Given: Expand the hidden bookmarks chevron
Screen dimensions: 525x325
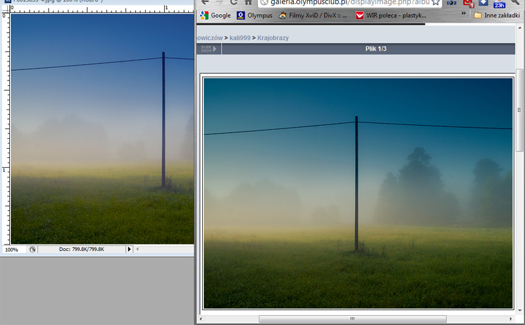Looking at the screenshot, I should (462, 15).
